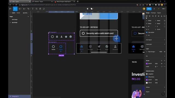
Task: Open the Inside stroke position dropdown
Action: coord(148,66)
